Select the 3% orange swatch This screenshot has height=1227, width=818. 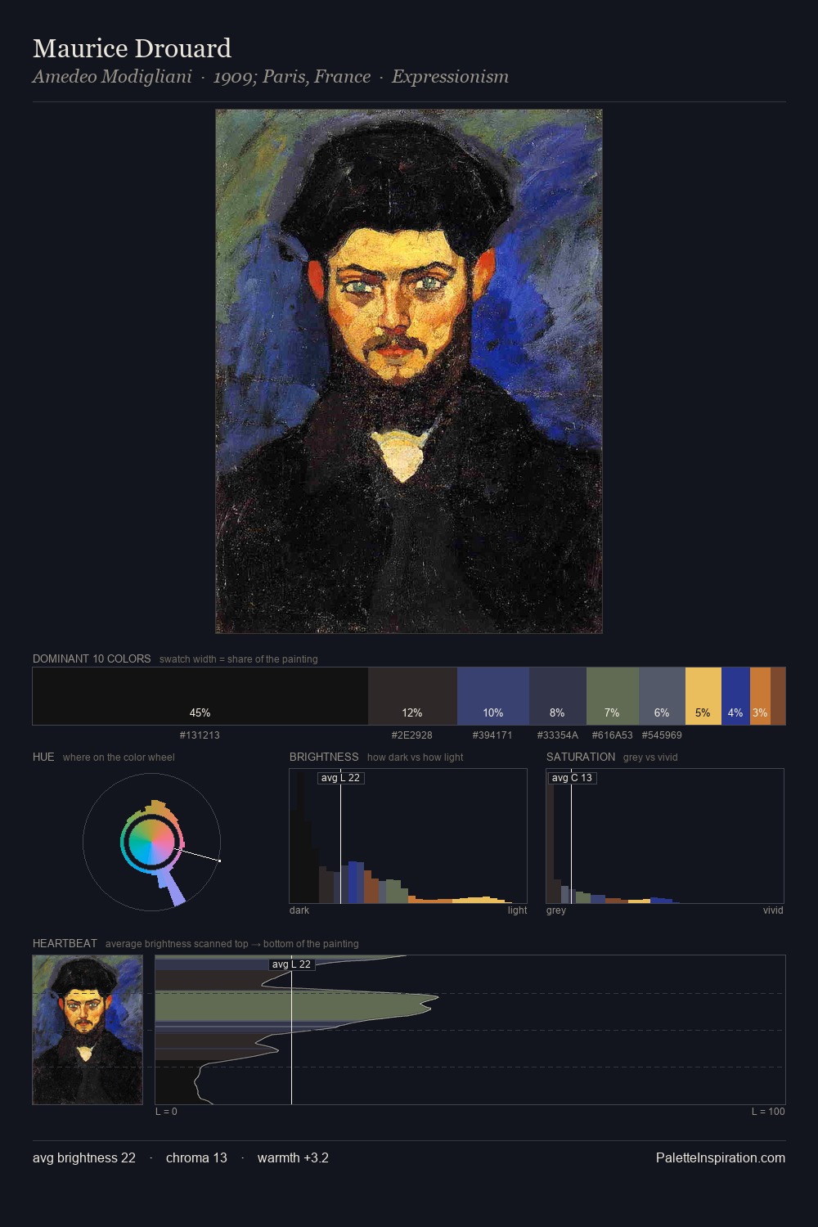coord(760,696)
